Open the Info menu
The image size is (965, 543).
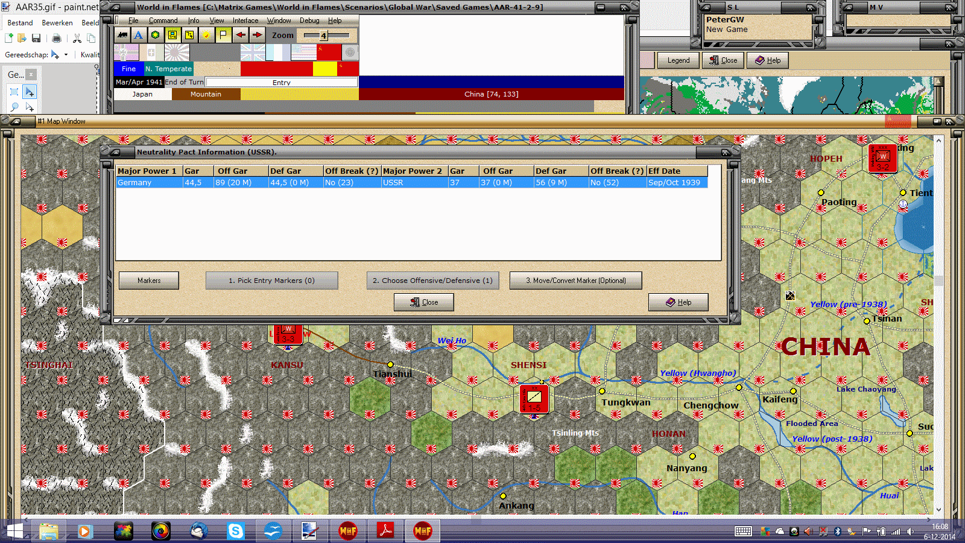click(194, 21)
